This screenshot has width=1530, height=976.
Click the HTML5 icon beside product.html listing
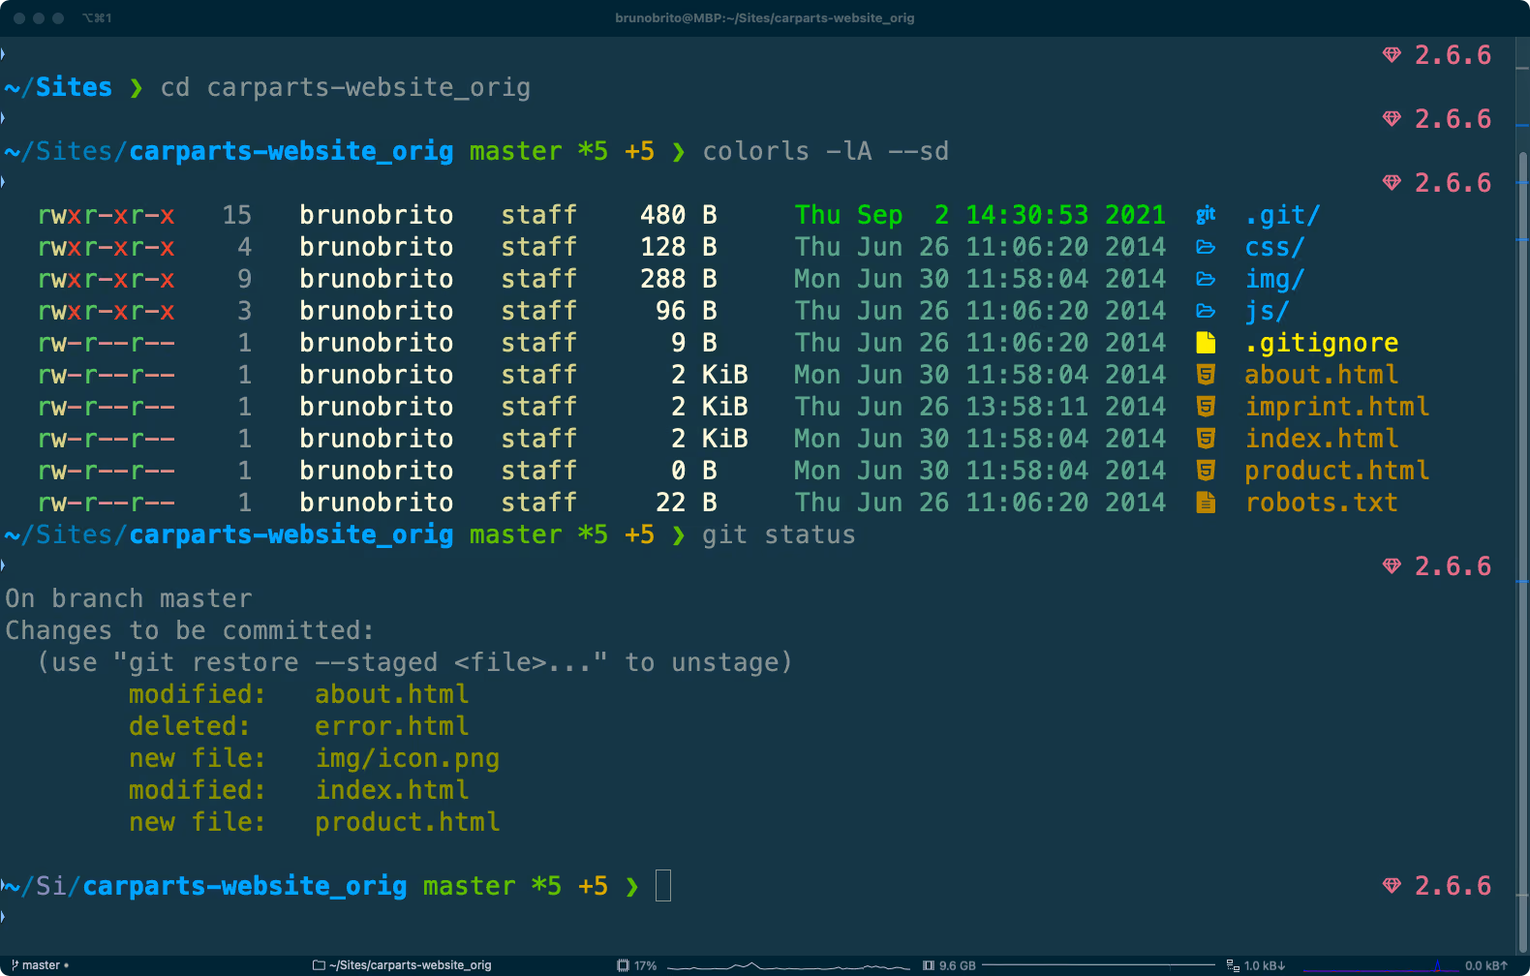[x=1206, y=471]
